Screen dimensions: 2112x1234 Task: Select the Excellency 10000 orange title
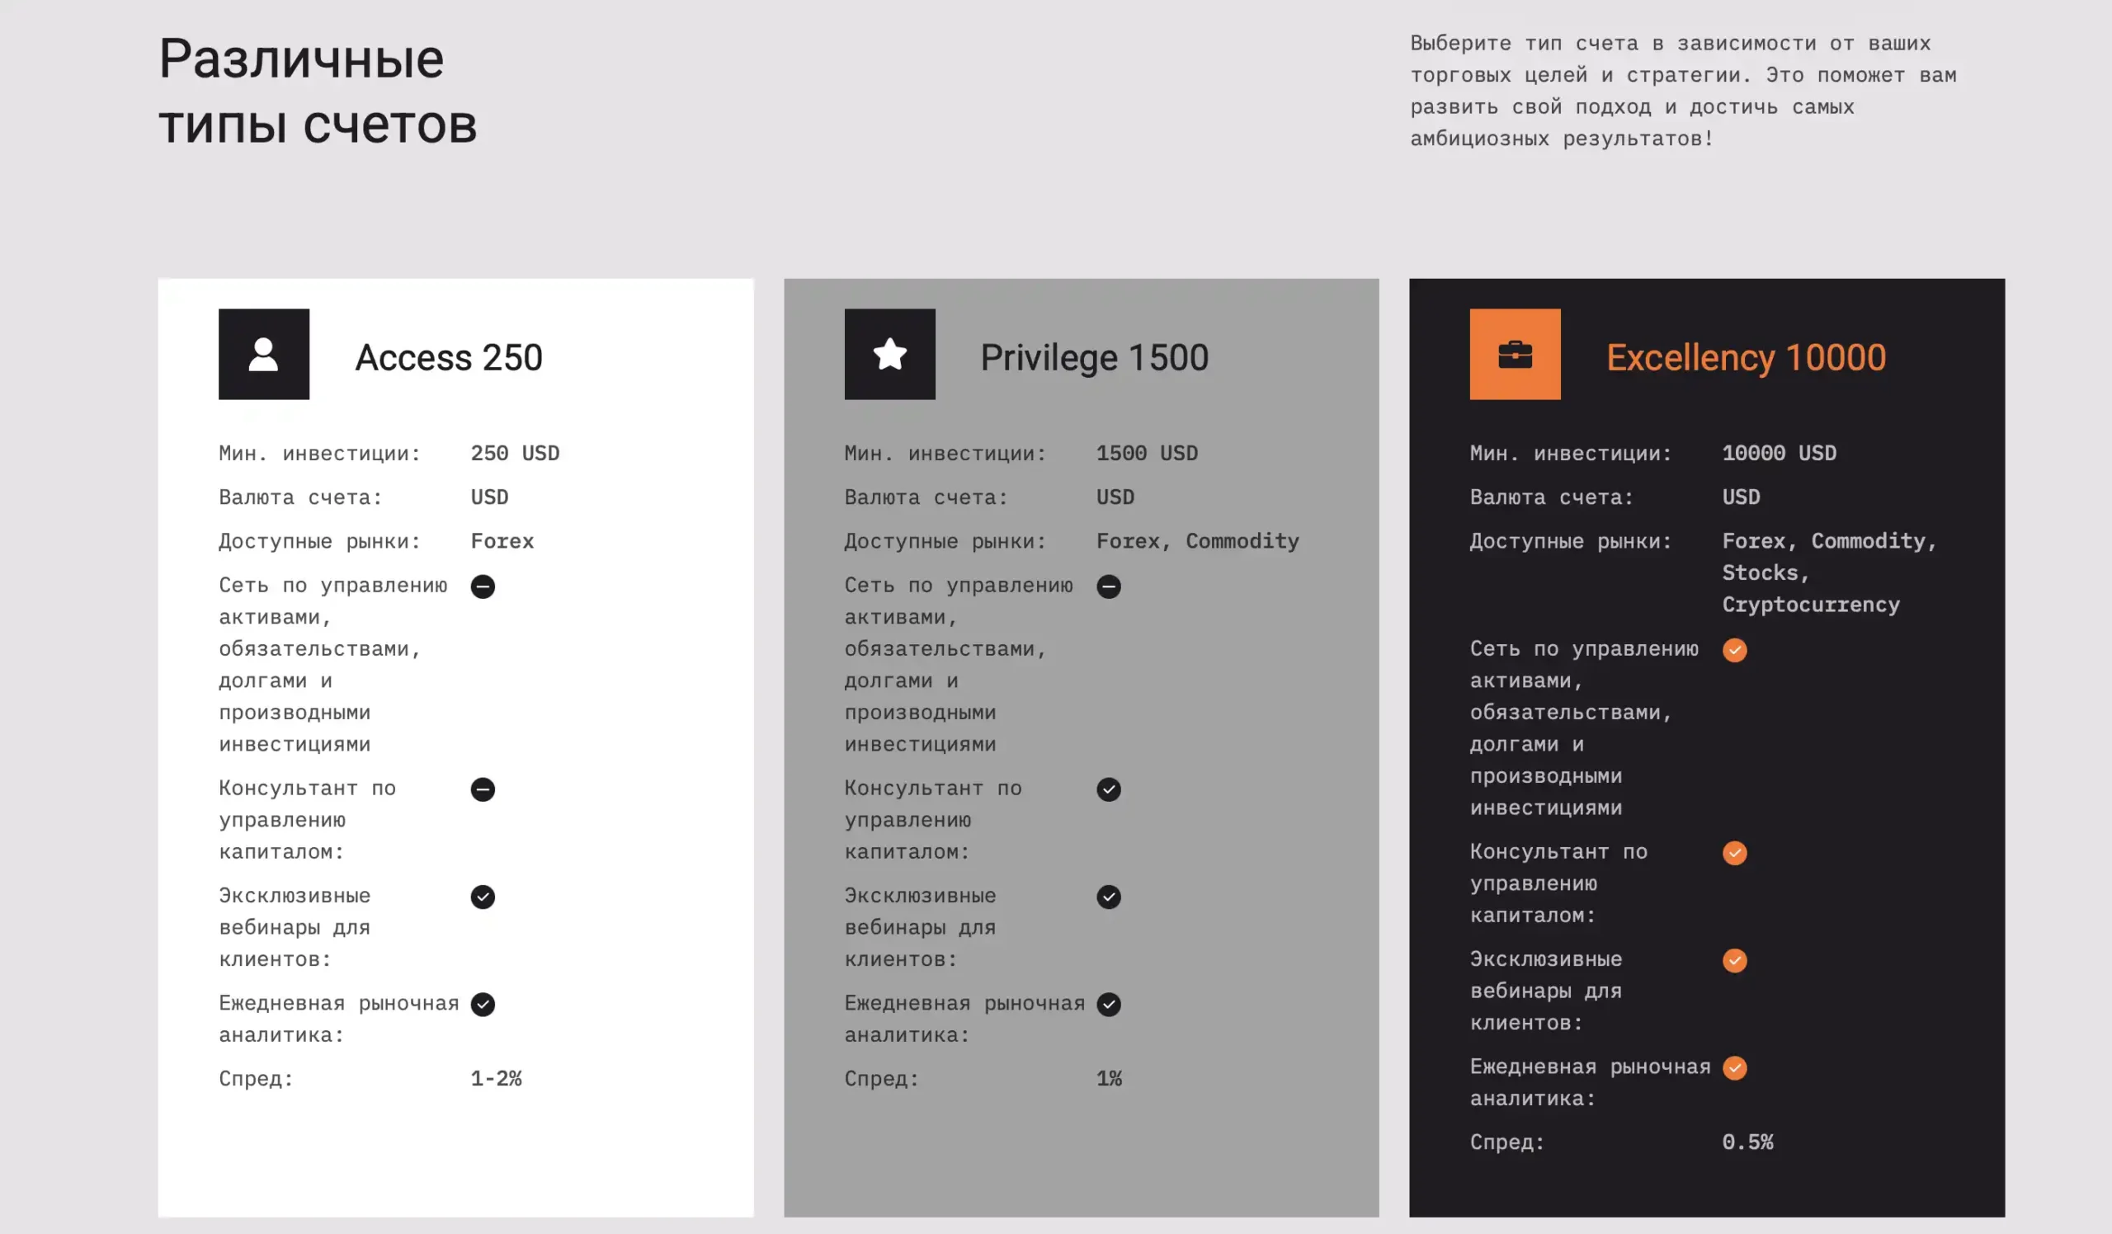[1745, 358]
